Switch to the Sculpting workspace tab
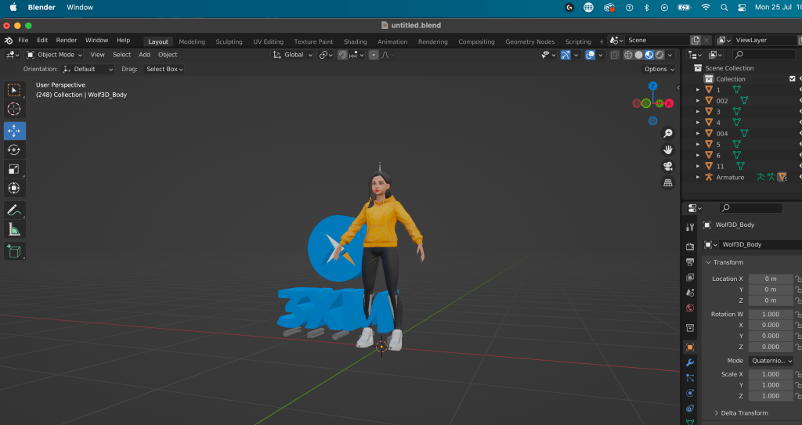This screenshot has height=425, width=802. tap(229, 41)
